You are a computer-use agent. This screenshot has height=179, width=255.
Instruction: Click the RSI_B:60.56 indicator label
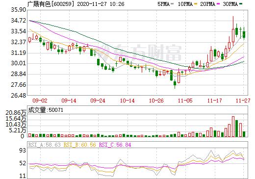[x=79, y=145]
